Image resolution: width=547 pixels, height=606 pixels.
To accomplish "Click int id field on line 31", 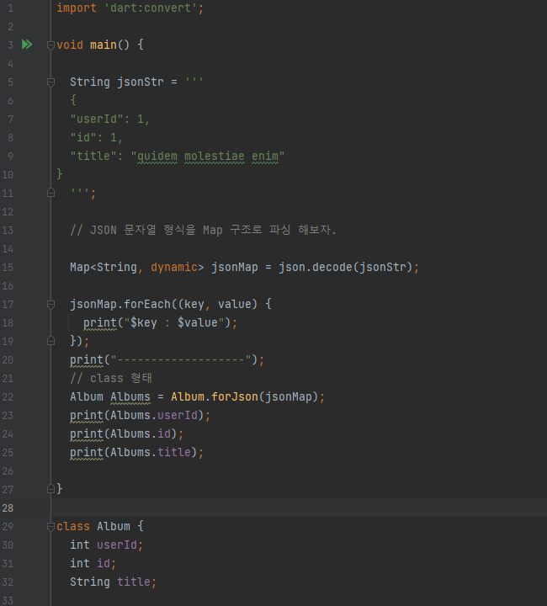I will (x=93, y=563).
